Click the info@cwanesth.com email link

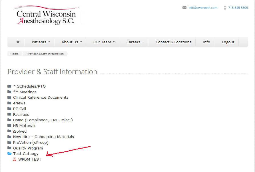coord(203,8)
